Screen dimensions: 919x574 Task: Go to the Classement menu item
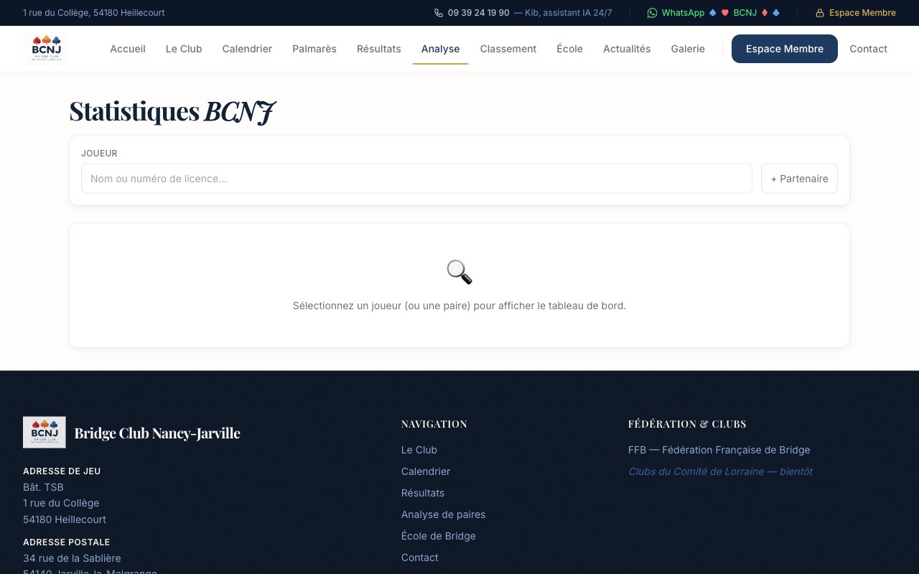coord(508,49)
